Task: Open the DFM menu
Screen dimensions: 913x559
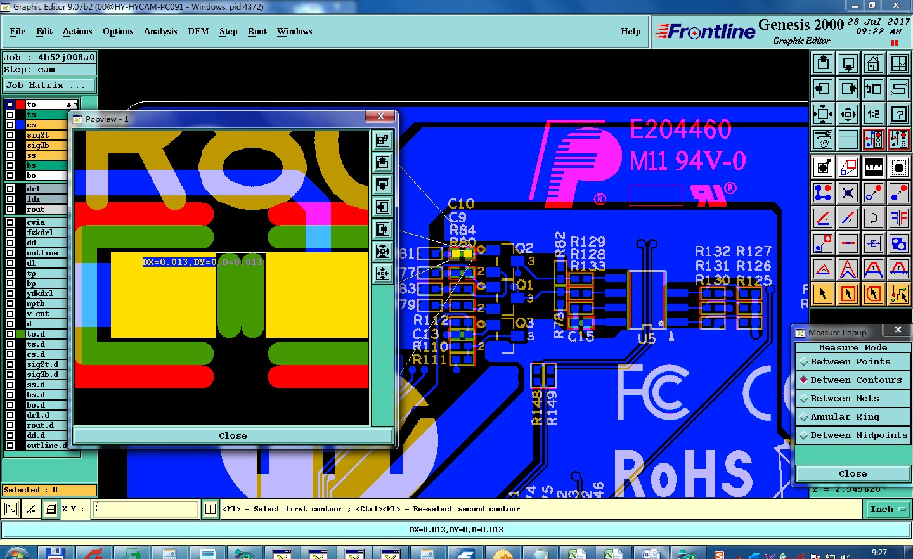Action: tap(198, 31)
